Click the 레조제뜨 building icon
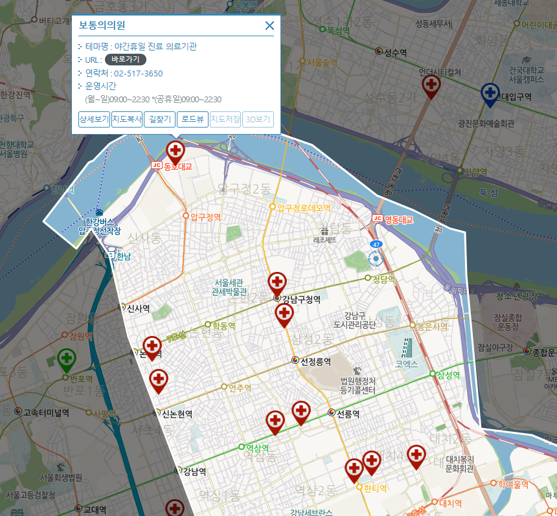 pyautogui.click(x=324, y=231)
